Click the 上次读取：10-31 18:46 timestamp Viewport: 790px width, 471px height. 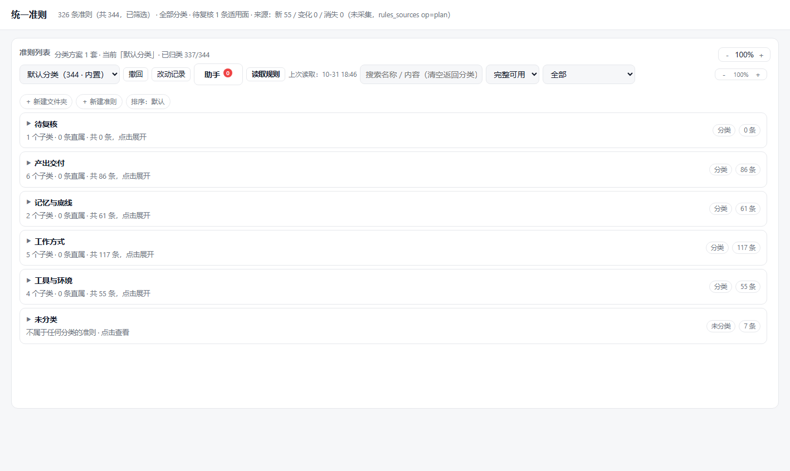coord(323,74)
